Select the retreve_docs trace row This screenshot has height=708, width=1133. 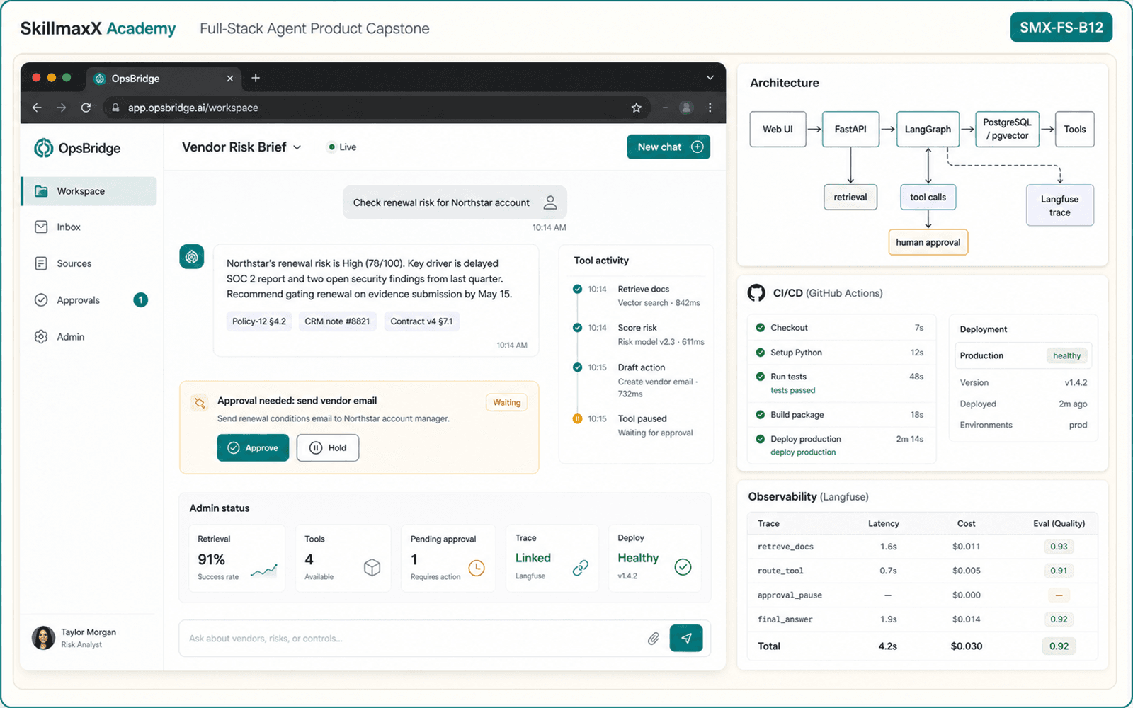(922, 547)
